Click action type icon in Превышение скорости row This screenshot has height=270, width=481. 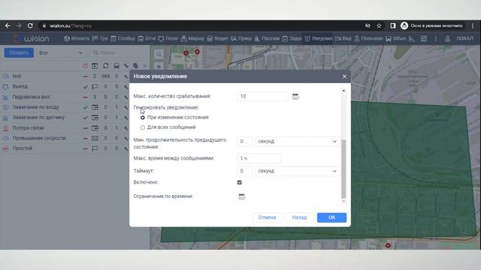point(95,138)
